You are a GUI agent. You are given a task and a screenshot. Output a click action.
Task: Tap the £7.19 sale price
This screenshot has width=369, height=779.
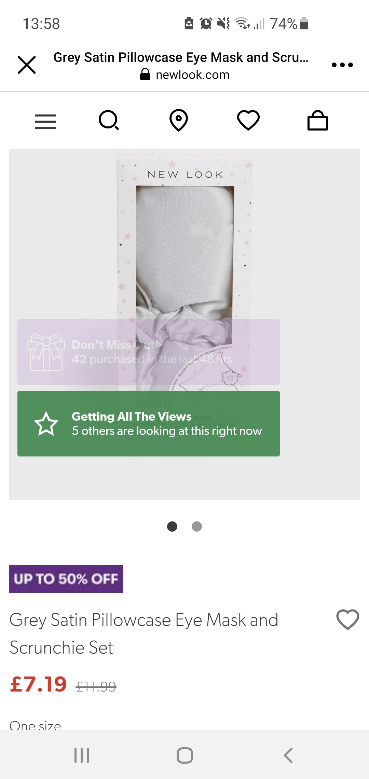[x=39, y=684]
